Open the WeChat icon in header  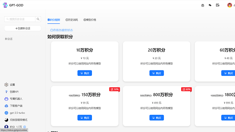pyautogui.click(x=210, y=5)
